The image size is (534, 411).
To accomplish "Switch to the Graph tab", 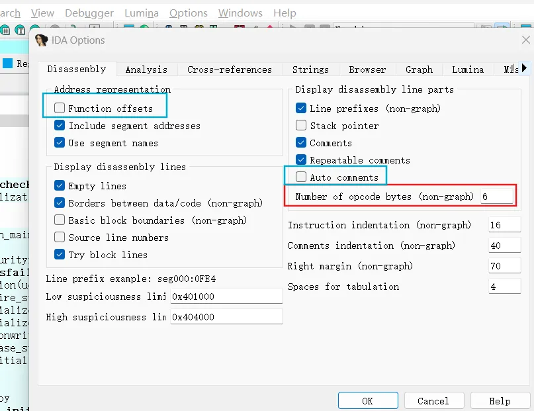I will coord(420,69).
